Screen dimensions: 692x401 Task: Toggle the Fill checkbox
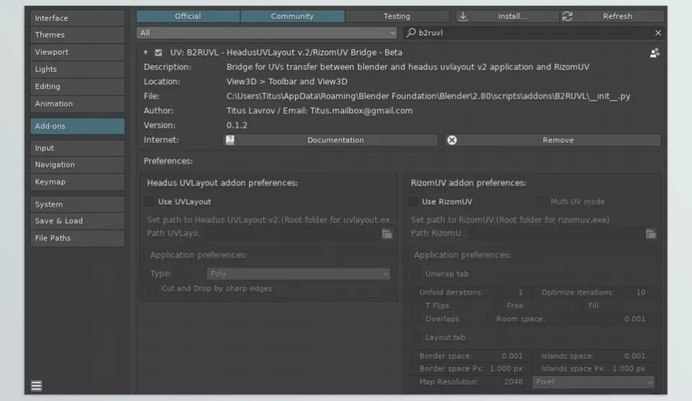(579, 306)
